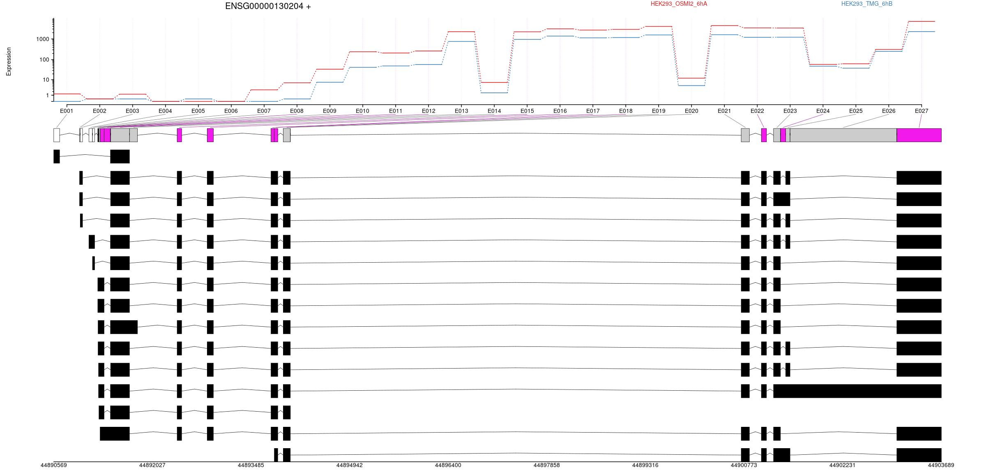Screen dimensions: 986x472
Task: Click exon label E014
Action: coord(494,111)
